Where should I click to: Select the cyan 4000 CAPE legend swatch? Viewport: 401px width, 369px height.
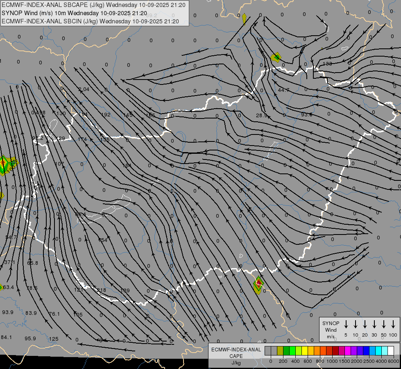(378, 351)
